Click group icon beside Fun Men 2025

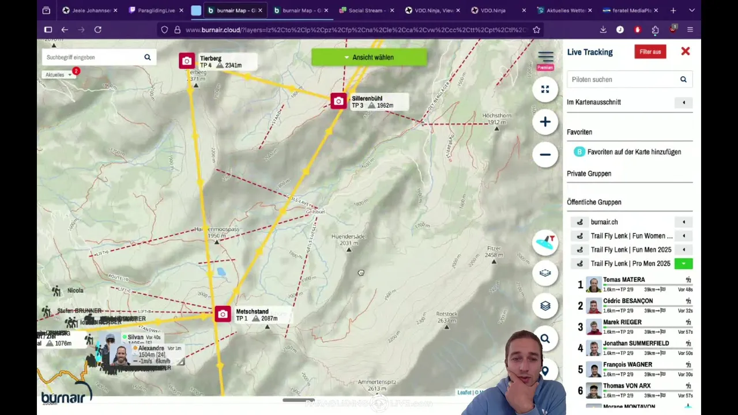click(x=580, y=250)
